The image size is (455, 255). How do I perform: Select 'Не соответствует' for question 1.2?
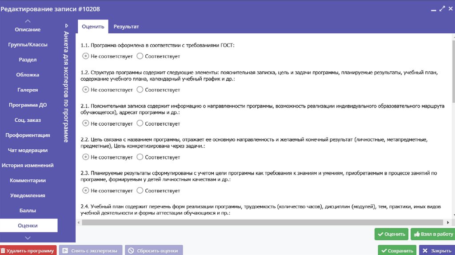85,90
